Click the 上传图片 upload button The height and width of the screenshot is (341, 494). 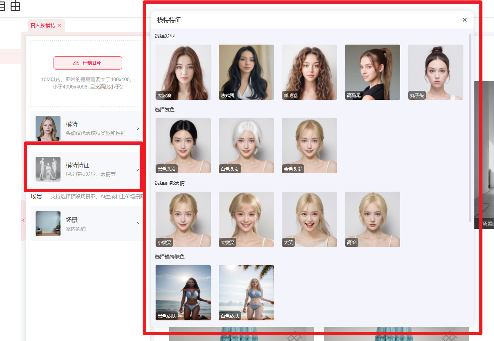88,63
